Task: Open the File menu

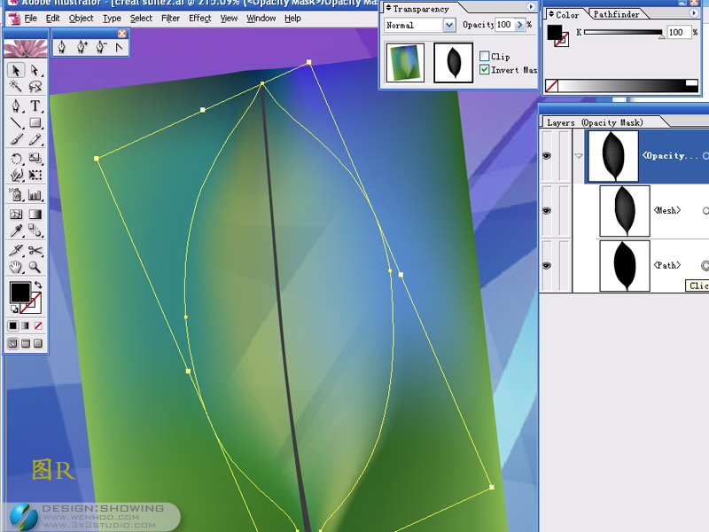Action: (x=30, y=19)
